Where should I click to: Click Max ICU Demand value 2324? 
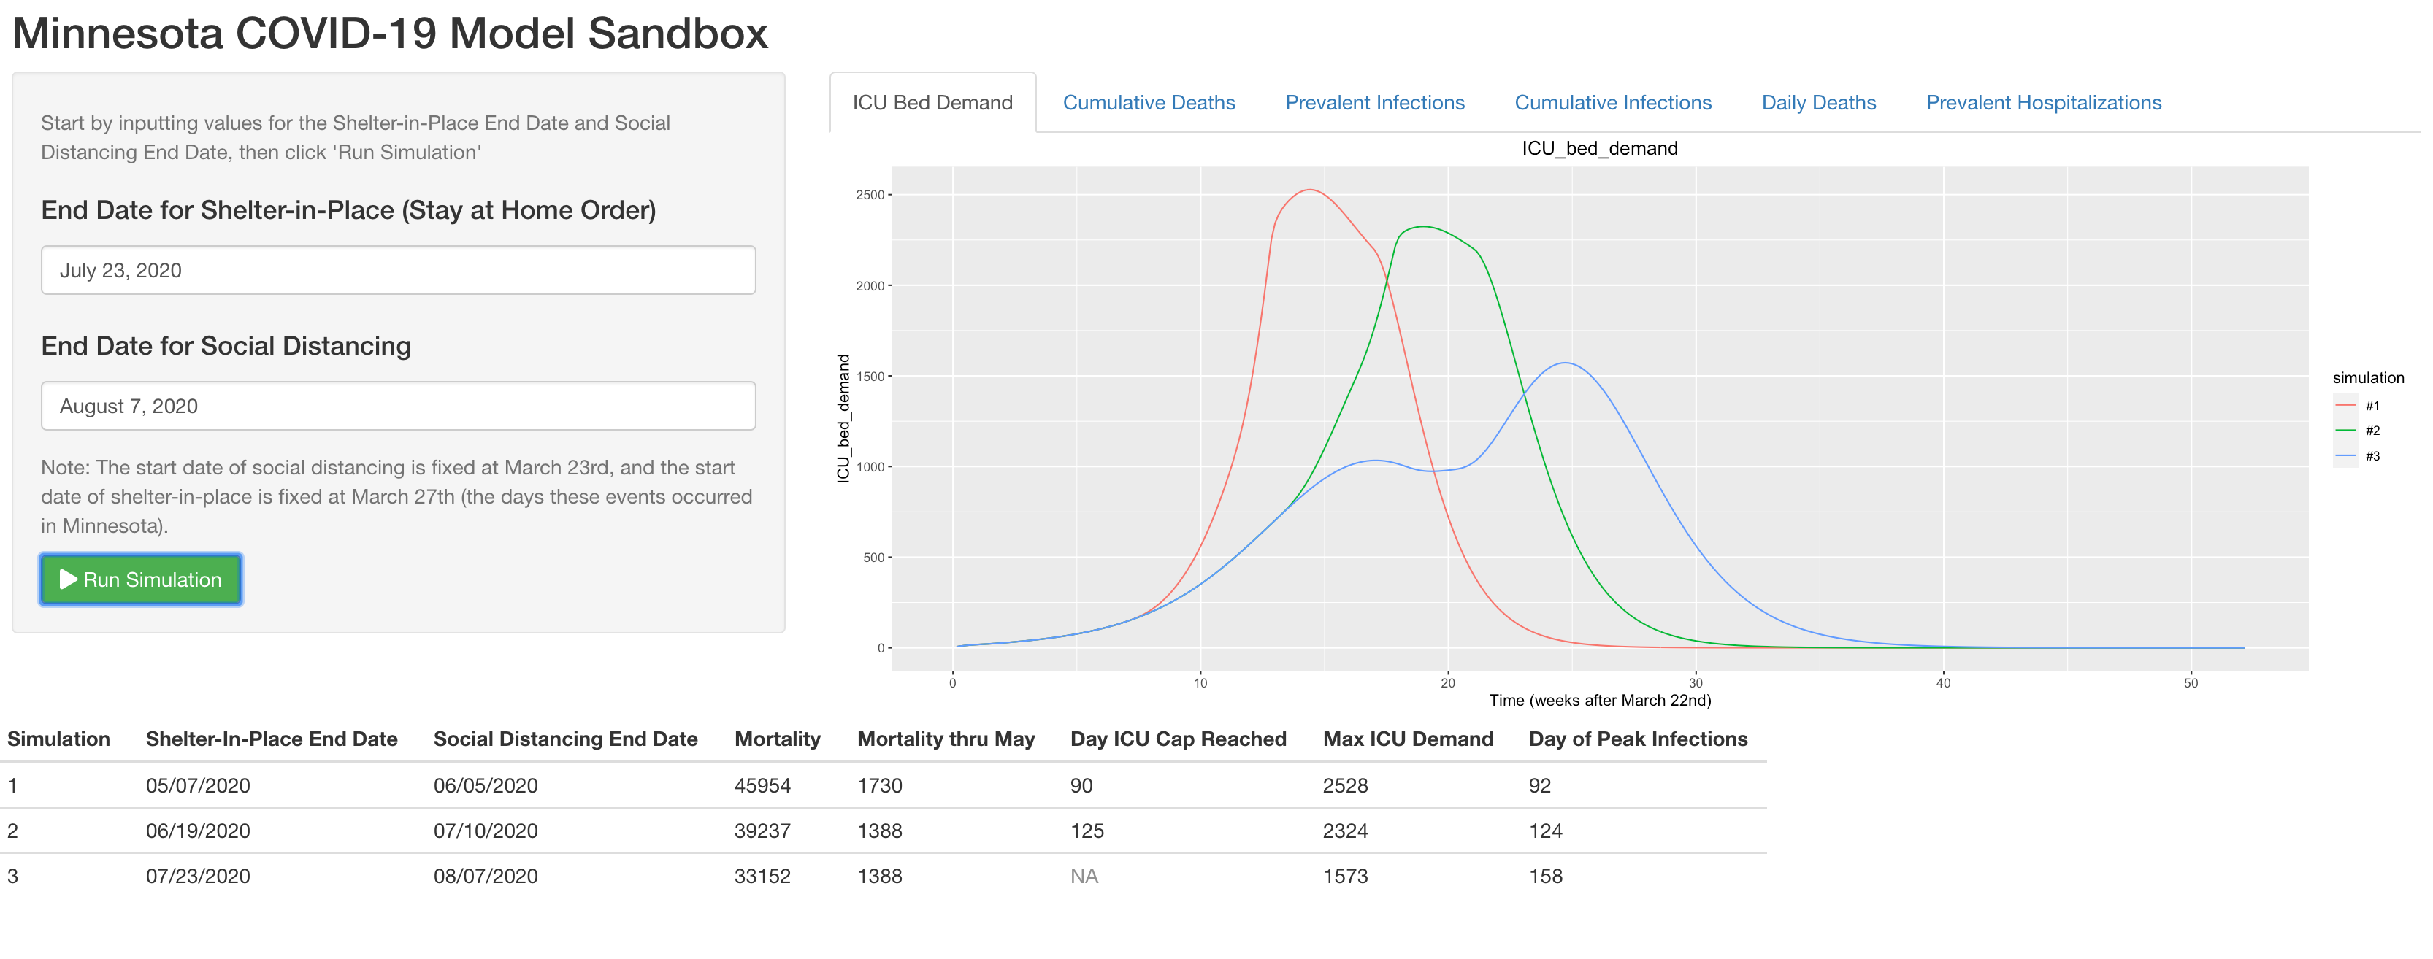click(x=1345, y=831)
